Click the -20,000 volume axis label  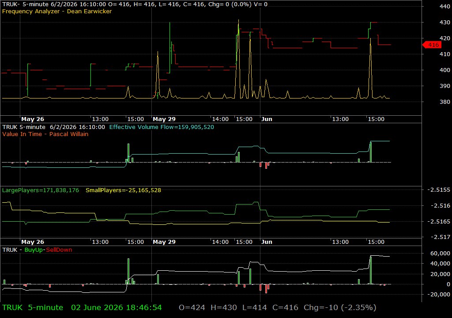pyautogui.click(x=438, y=294)
